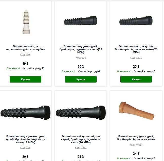
Task: Select the 24 ₴ price of beige fingers
Action: [x=136, y=154]
